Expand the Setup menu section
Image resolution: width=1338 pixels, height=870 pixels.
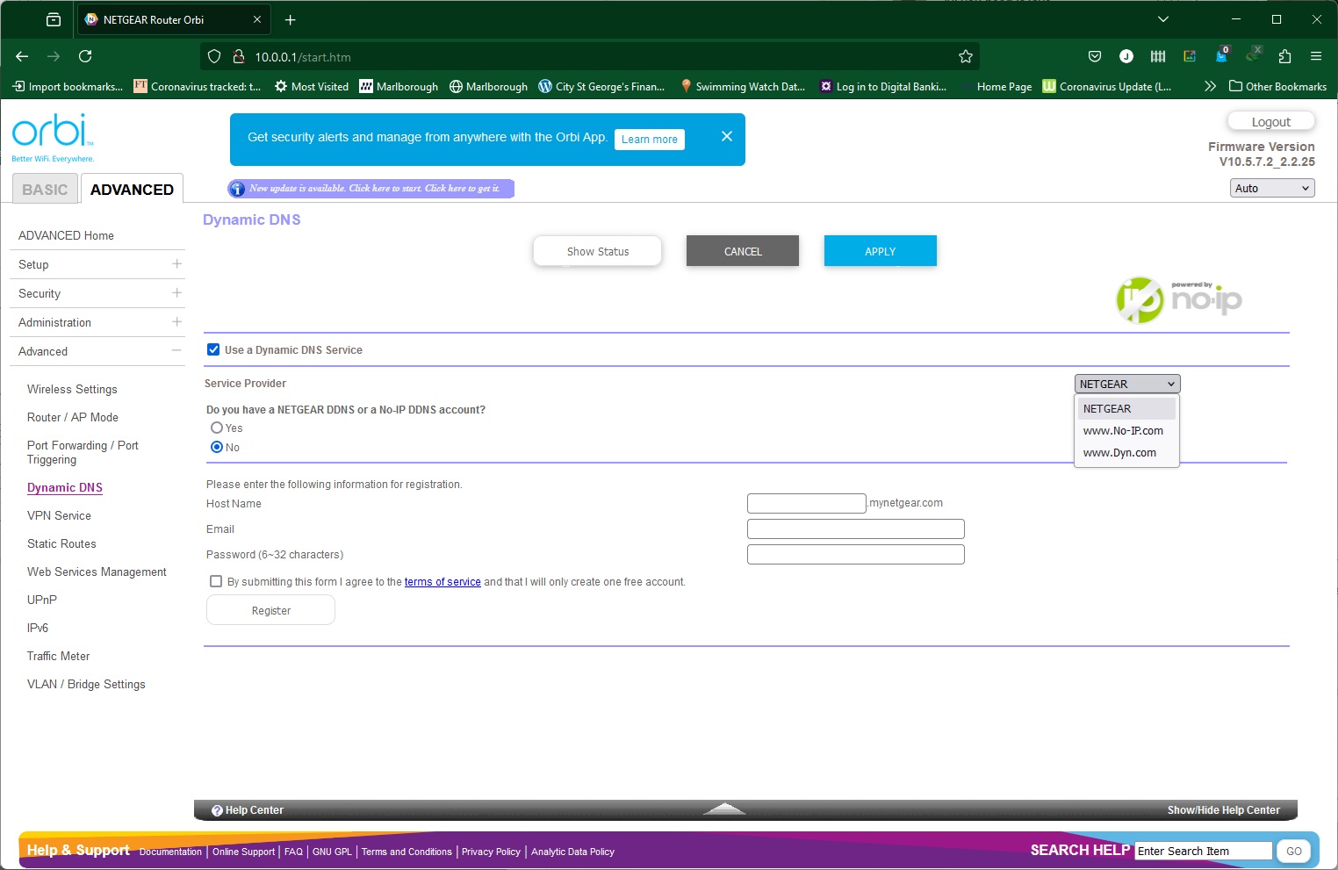(176, 263)
